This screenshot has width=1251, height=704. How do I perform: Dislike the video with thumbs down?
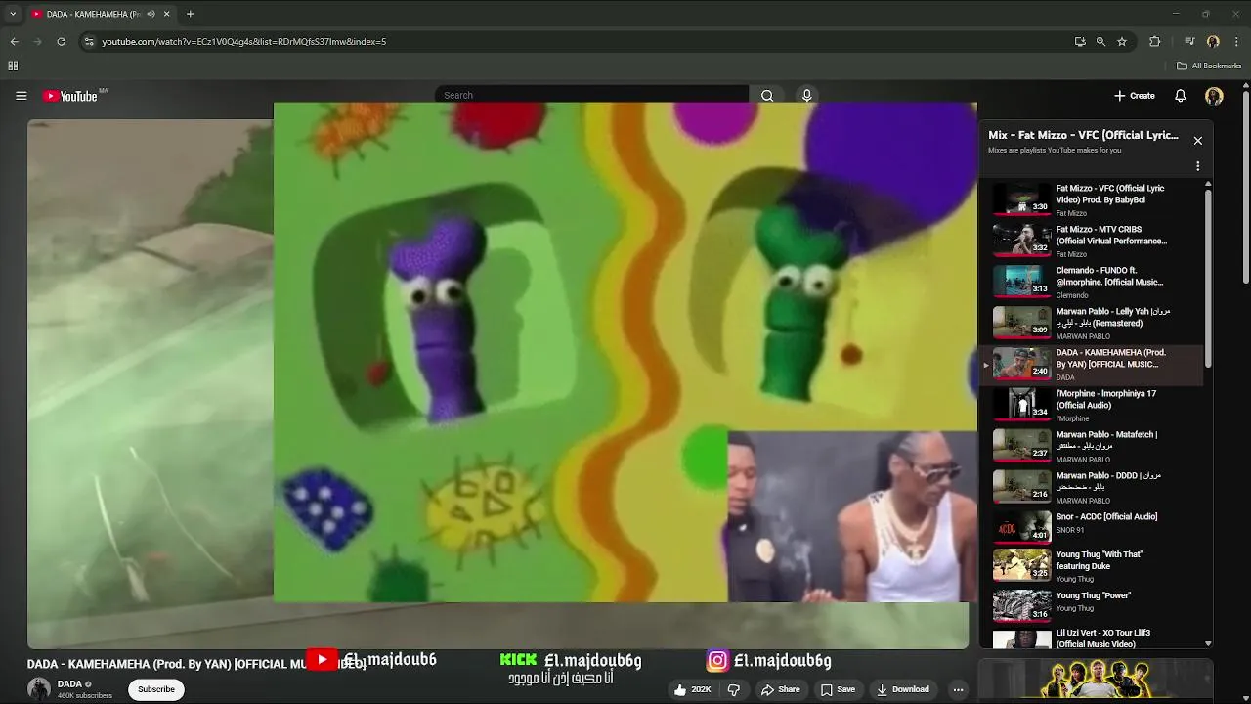(733, 689)
